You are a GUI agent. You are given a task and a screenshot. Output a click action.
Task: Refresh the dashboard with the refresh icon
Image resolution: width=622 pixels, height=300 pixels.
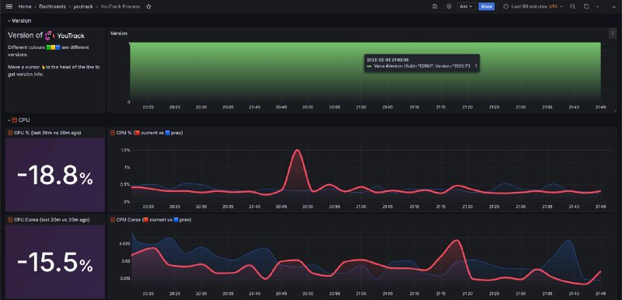pyautogui.click(x=587, y=6)
